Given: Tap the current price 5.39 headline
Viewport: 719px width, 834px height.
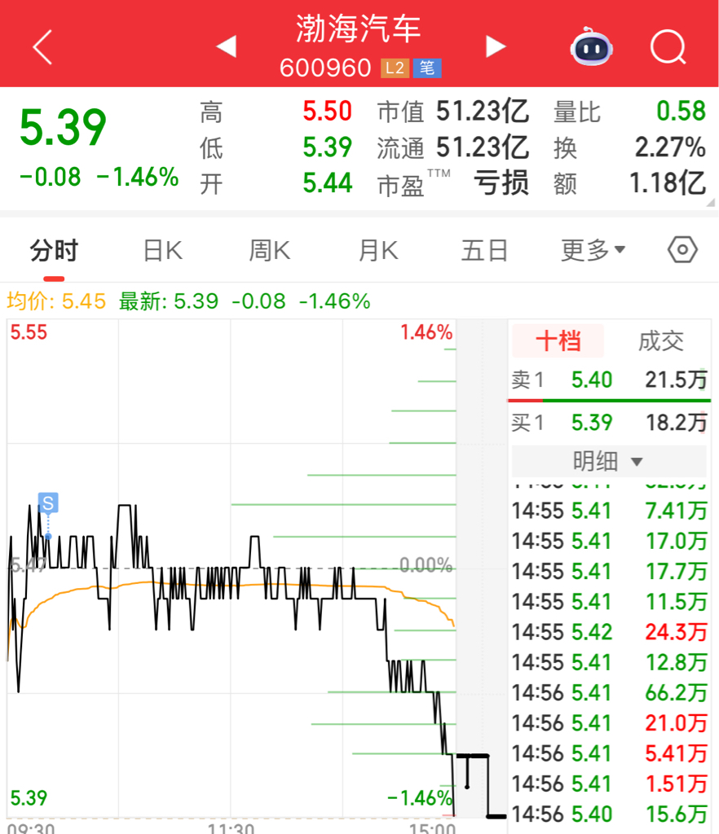Looking at the screenshot, I should click(63, 127).
